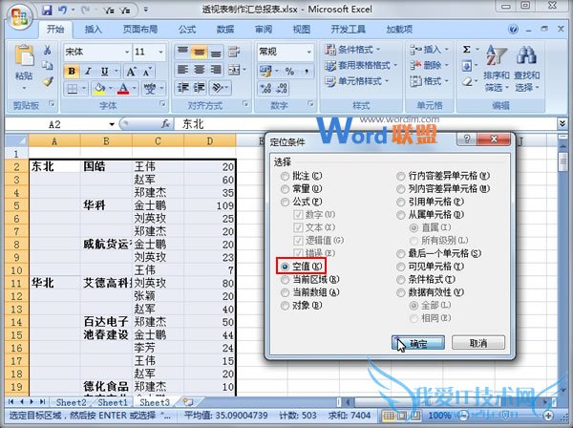This screenshot has height=428, width=573.
Task: Switch to the 页面布局 tab
Action: [140, 30]
